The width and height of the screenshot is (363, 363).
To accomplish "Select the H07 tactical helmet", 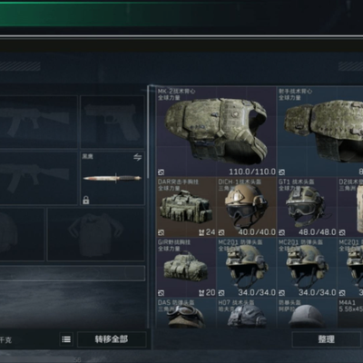I will click(x=247, y=313).
